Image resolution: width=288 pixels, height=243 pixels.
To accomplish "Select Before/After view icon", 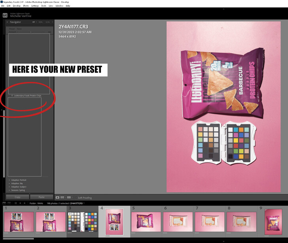I will [x=69, y=198].
